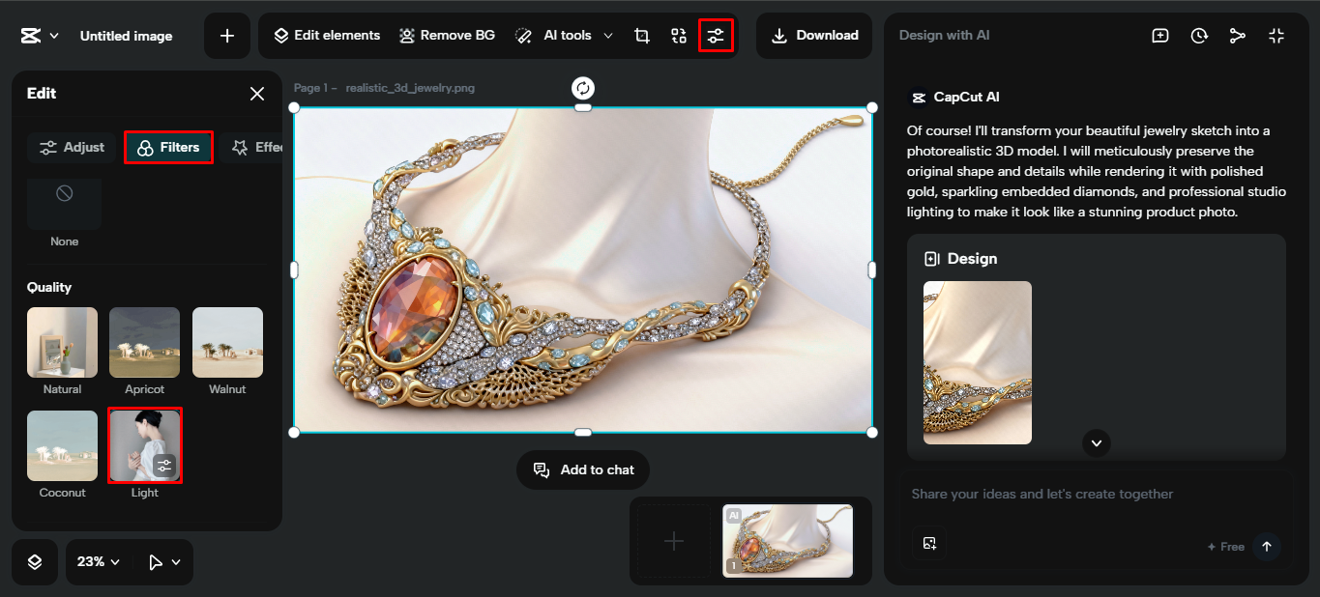Open the Design result thumbnail in chat
The width and height of the screenshot is (1320, 597).
click(x=978, y=362)
